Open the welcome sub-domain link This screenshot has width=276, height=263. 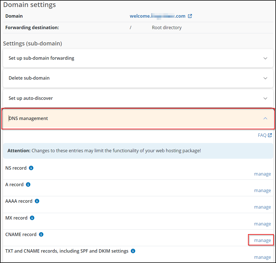point(157,16)
